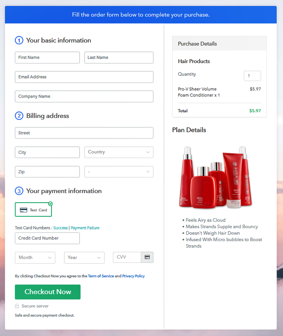Open the expiry Year dropdown
The width and height of the screenshot is (283, 336).
pyautogui.click(x=84, y=258)
